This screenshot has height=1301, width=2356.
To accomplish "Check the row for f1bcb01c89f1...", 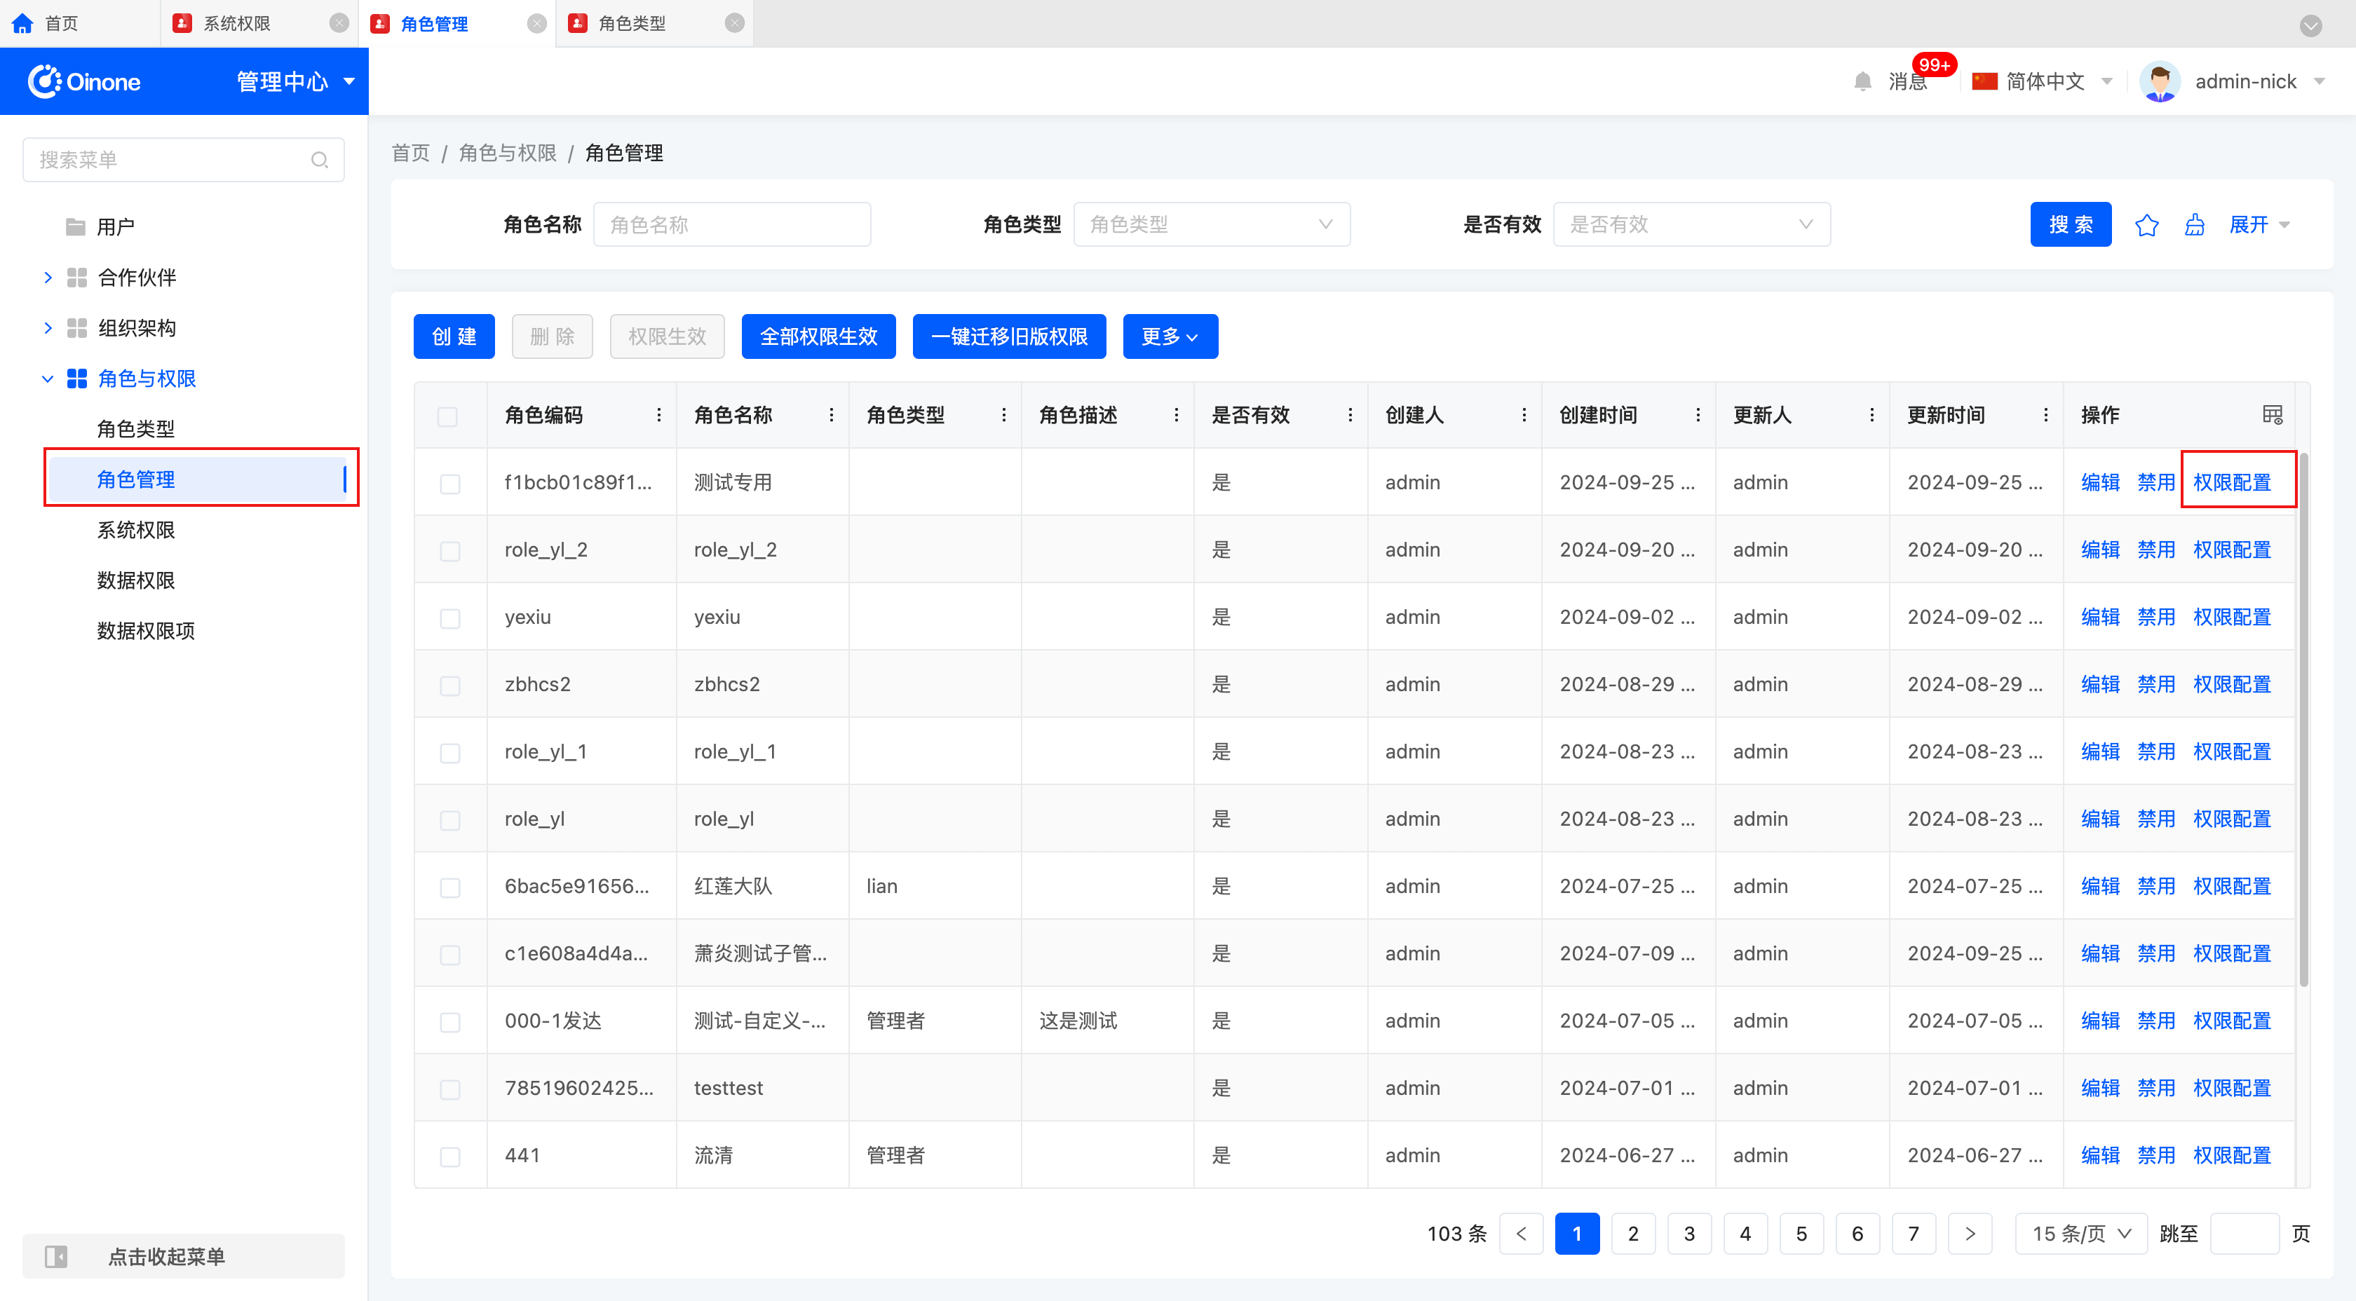I will coord(450,484).
